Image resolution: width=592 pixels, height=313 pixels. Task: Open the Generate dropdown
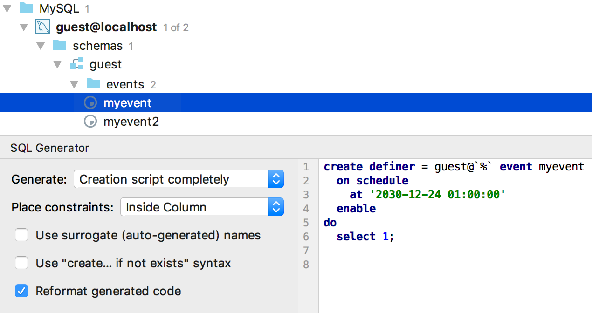179,179
